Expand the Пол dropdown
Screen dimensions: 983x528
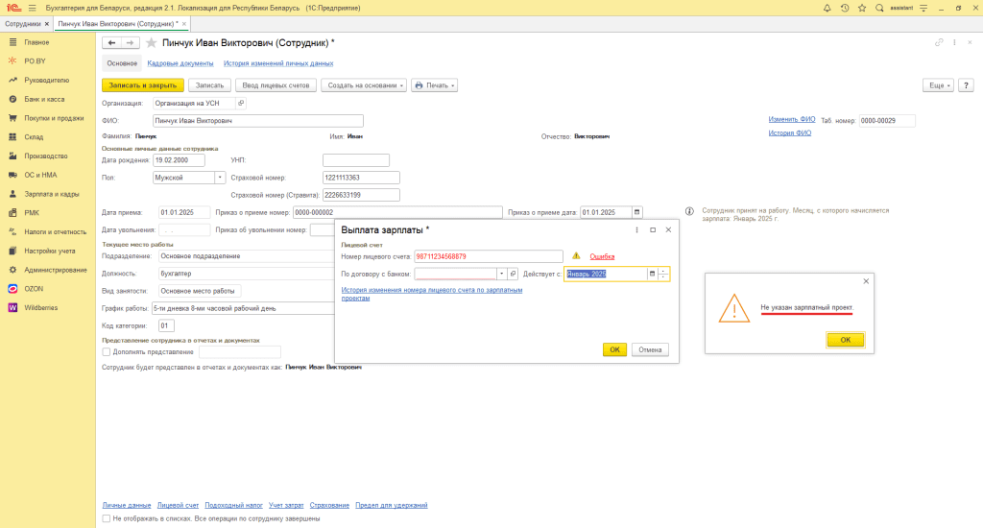pyautogui.click(x=220, y=178)
